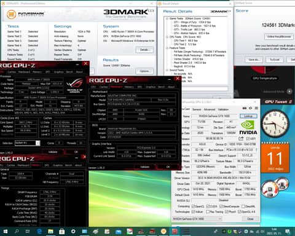The height and width of the screenshot is (236, 295).
Task: Open Task View from the taskbar
Action: [28, 232]
